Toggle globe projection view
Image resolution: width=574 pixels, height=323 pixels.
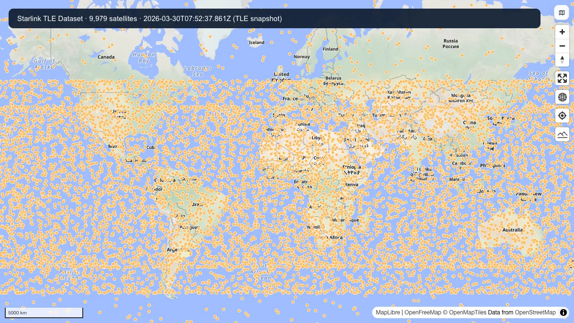click(562, 97)
